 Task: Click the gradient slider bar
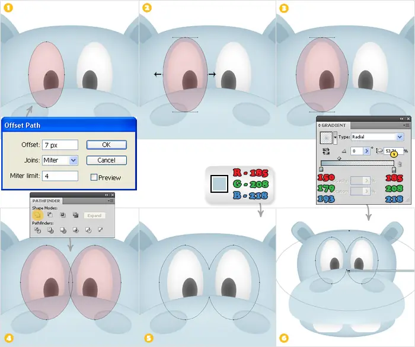tap(357, 163)
